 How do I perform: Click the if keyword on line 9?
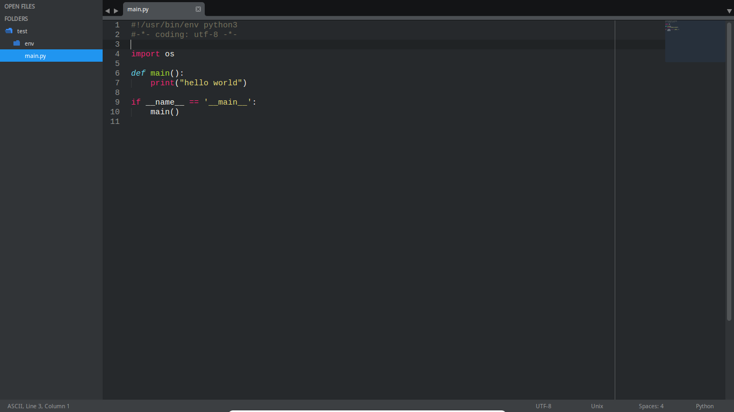coord(136,102)
